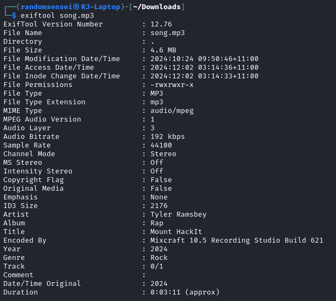Screen dimensions: 336x301
Task: Click the blue dollar prompt symbol
Action: (x=14, y=16)
